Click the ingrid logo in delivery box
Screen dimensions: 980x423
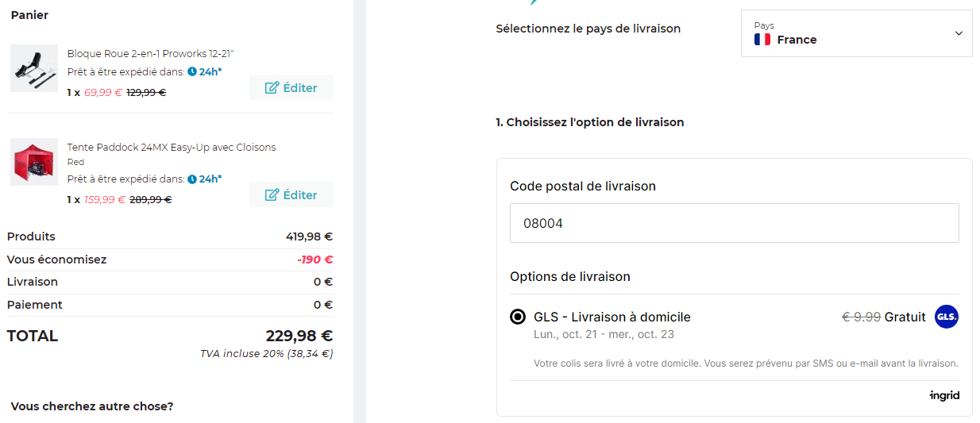tap(944, 395)
